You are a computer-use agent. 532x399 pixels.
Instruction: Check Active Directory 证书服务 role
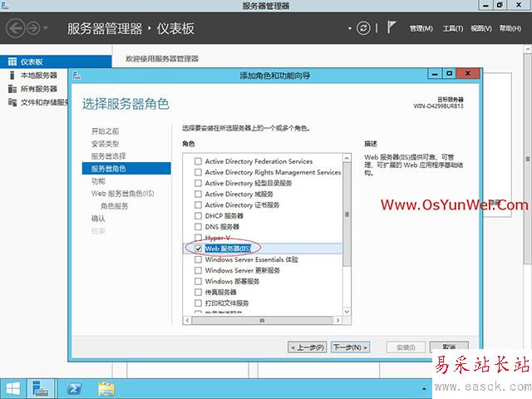click(198, 205)
